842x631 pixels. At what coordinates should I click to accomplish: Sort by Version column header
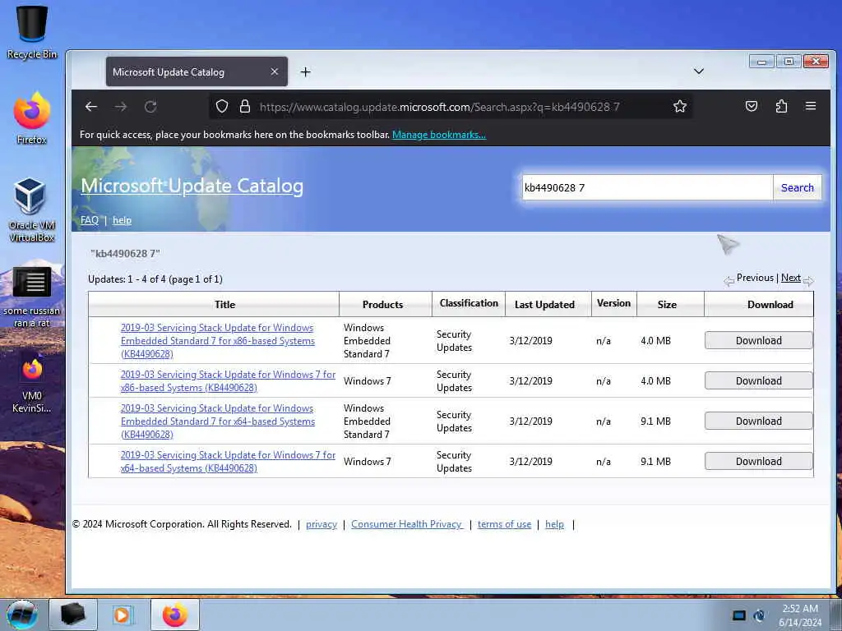tap(613, 303)
